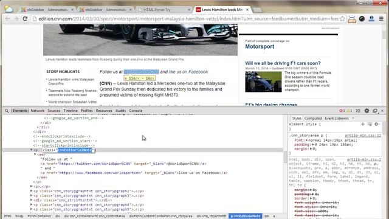The image size is (389, 219).
Task: Edit the cnnEditorialNote class attribute value
Action: pyautogui.click(x=75, y=150)
